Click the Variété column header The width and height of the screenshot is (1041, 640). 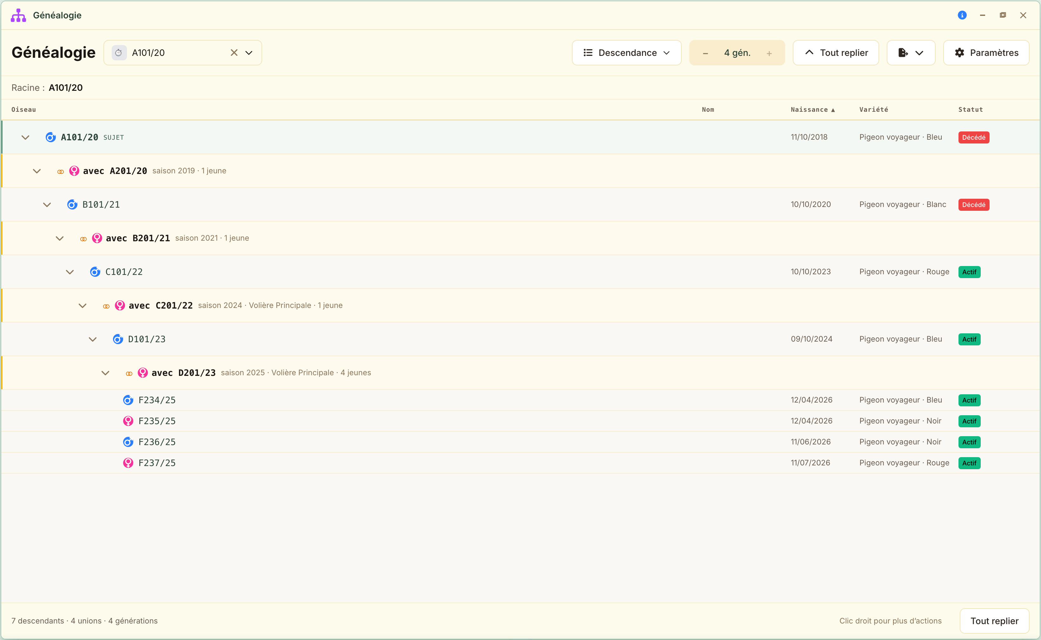tap(873, 110)
